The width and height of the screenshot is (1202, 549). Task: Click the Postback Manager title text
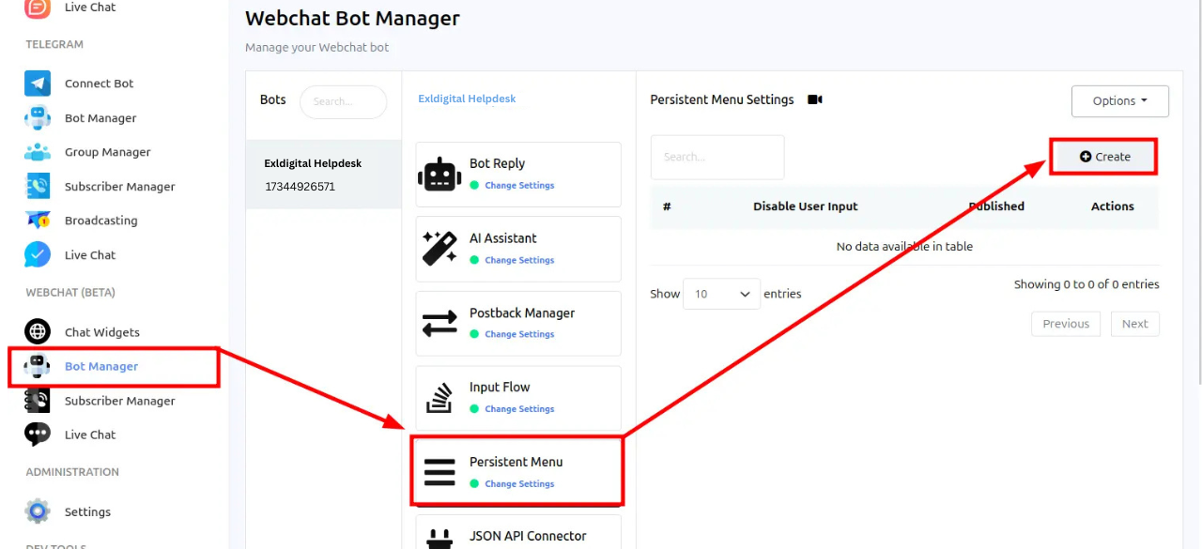[522, 313]
